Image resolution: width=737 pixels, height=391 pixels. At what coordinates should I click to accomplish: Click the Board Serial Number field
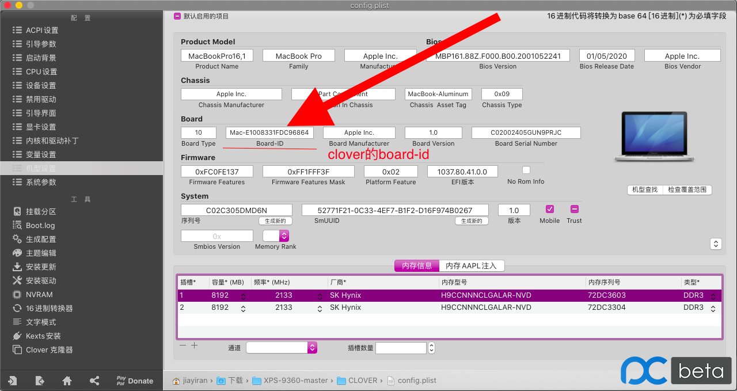[x=526, y=132]
